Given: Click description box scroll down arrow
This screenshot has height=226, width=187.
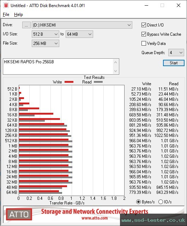Looking at the screenshot, I should (x=116, y=71).
